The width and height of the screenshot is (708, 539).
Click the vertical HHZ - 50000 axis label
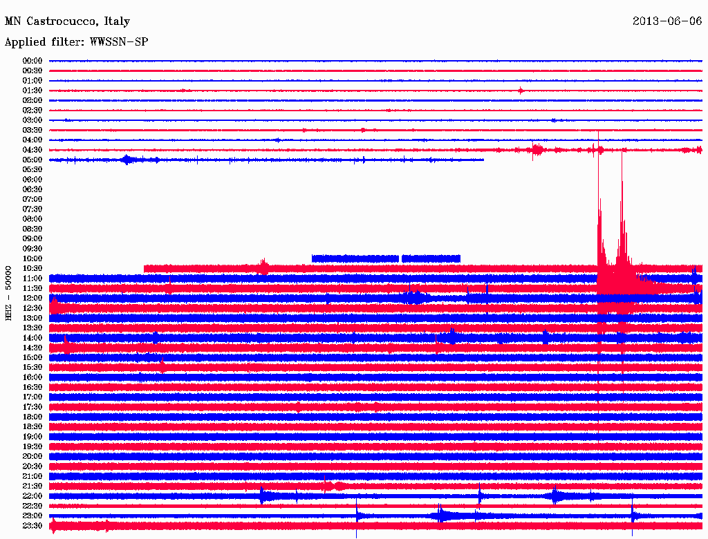pyautogui.click(x=8, y=294)
